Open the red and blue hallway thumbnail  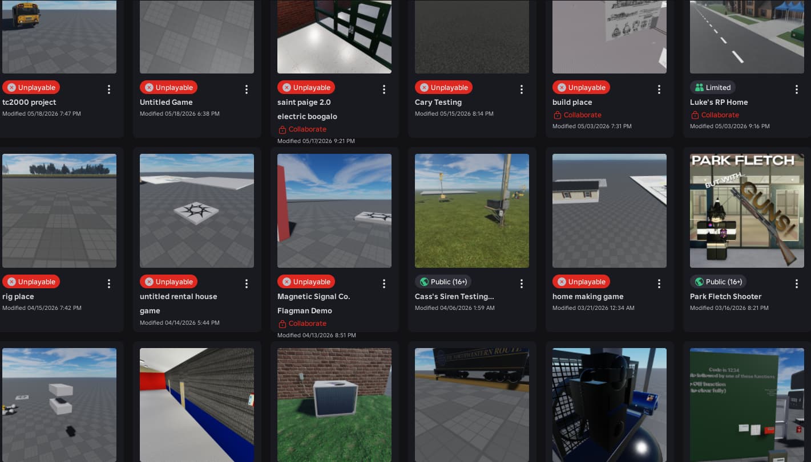[197, 405]
